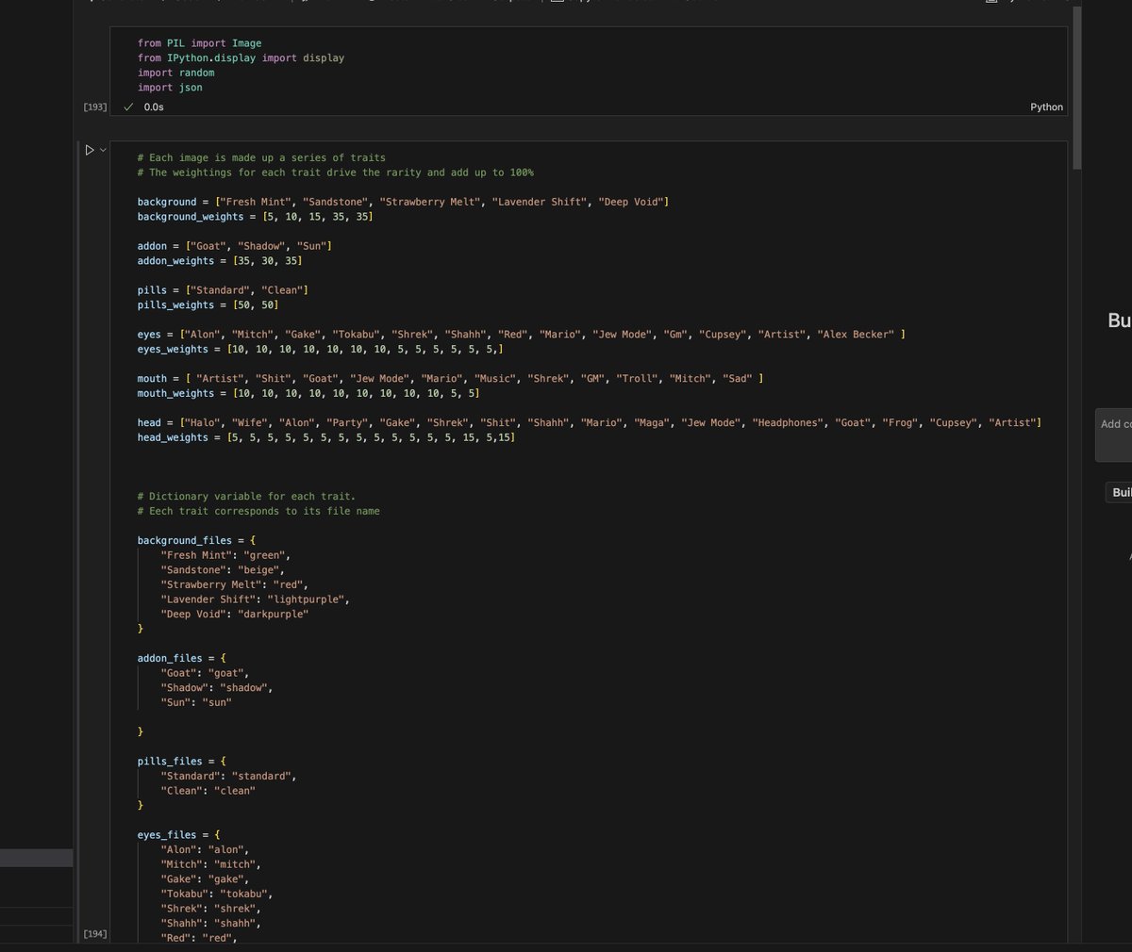The height and width of the screenshot is (952, 1132).
Task: Click the '"Sandstone": "beige"' entry
Action: tap(223, 570)
